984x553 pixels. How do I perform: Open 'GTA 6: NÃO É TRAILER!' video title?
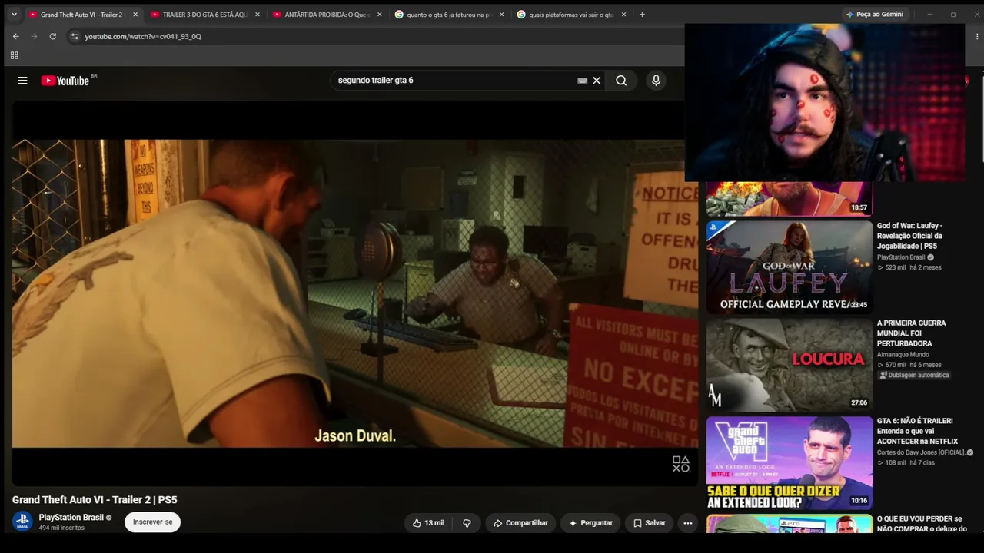pos(917,431)
